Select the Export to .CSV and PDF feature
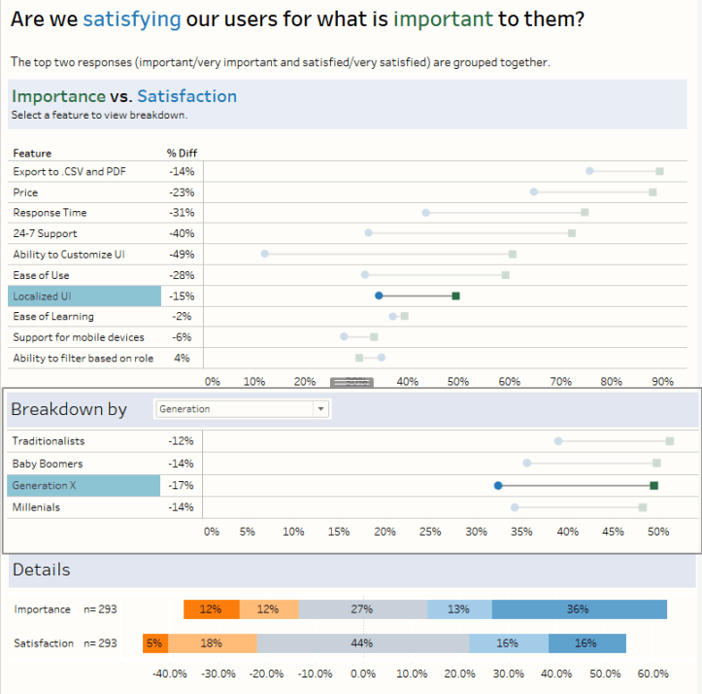 pos(69,172)
